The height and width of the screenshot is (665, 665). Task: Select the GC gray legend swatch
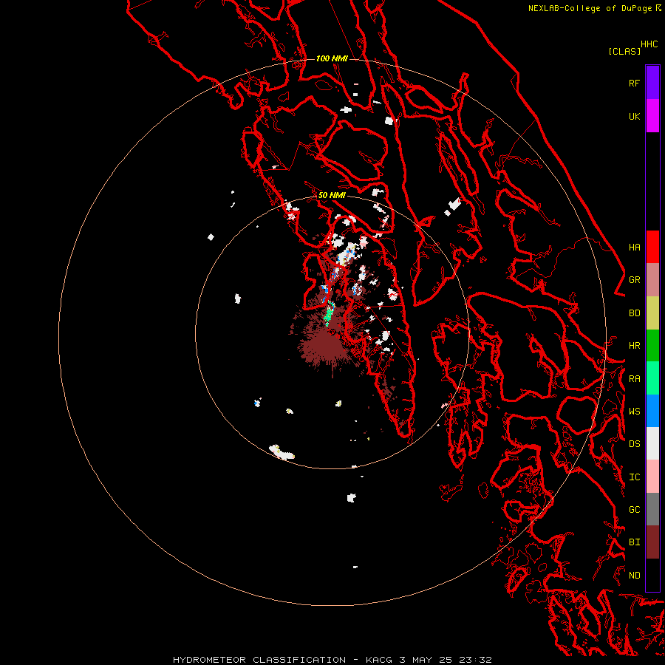[652, 509]
